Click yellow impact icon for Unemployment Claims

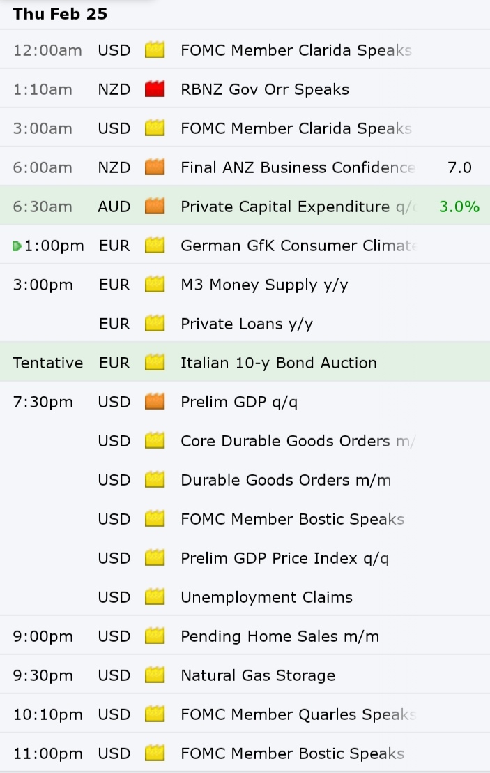[x=155, y=597]
